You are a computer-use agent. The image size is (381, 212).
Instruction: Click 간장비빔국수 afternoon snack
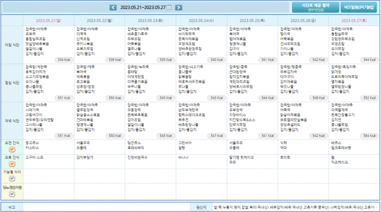tap(138, 157)
